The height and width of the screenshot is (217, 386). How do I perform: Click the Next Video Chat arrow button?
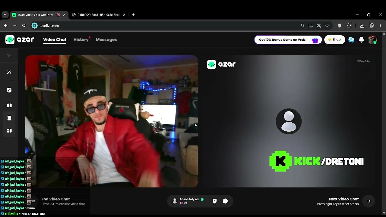[369, 201]
